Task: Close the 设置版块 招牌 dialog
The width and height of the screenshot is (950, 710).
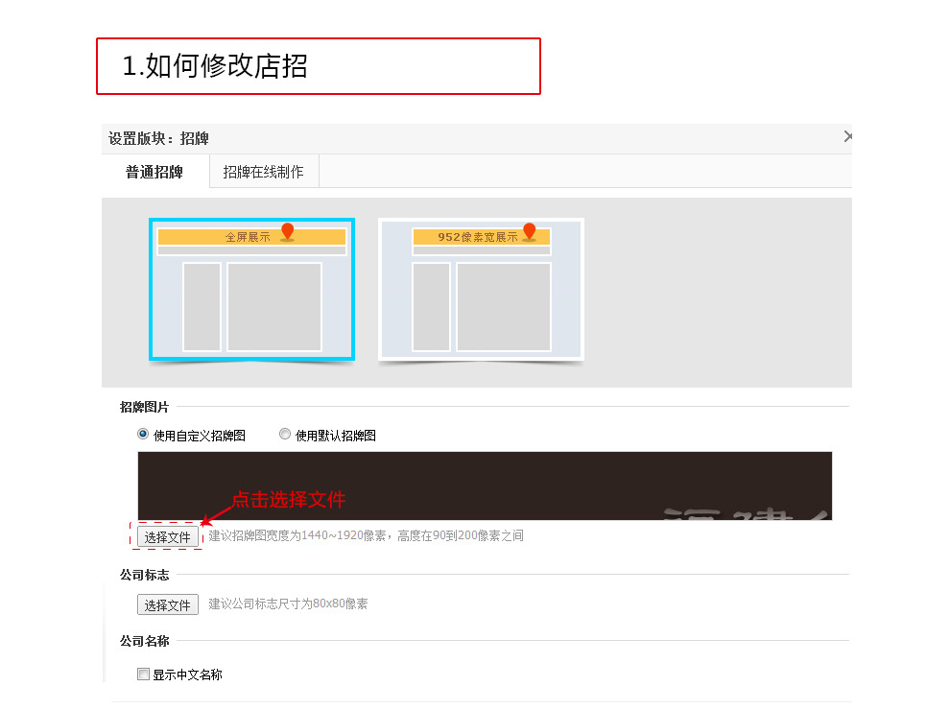Action: pos(847,137)
